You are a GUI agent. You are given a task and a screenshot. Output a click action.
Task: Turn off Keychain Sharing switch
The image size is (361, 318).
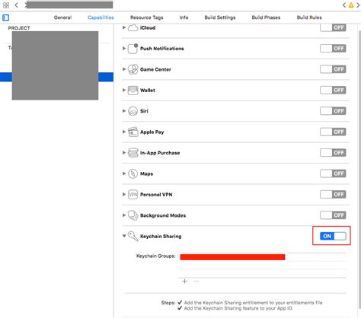(333, 236)
